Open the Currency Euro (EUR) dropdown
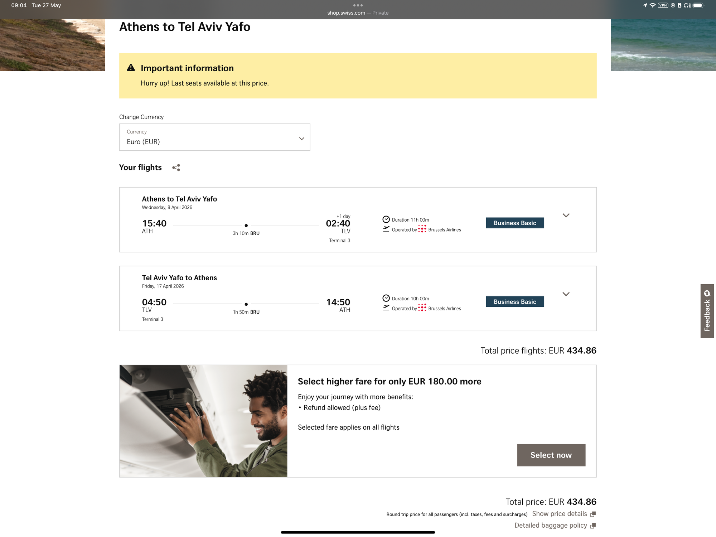The image size is (716, 537). [214, 137]
